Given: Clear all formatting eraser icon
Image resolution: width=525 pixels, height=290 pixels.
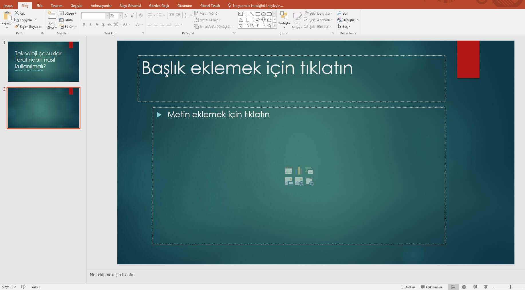Looking at the screenshot, I should click(x=141, y=15).
